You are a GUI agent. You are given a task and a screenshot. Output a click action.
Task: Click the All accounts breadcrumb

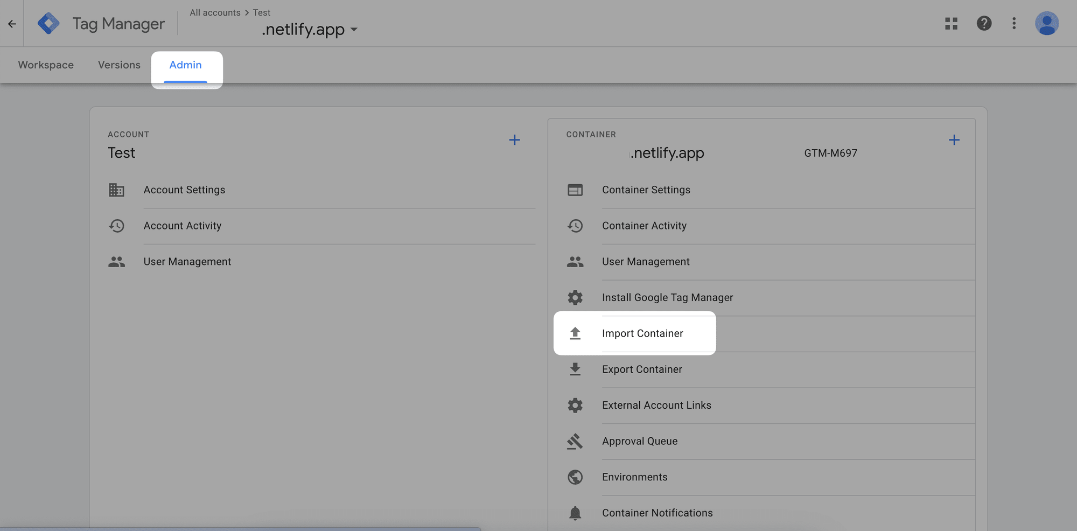pos(215,12)
